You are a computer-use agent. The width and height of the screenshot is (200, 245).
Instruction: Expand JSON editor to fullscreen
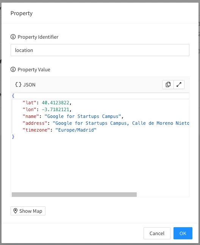click(179, 85)
